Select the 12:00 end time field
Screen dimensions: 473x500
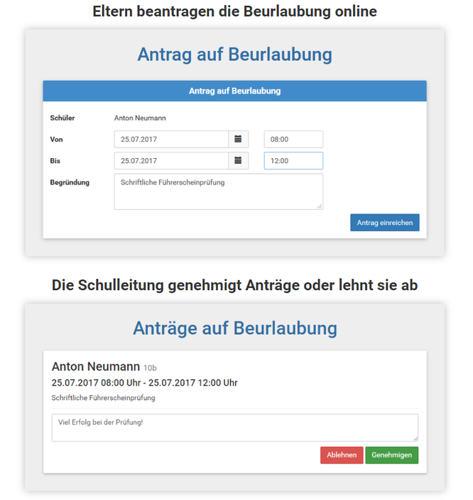[293, 161]
